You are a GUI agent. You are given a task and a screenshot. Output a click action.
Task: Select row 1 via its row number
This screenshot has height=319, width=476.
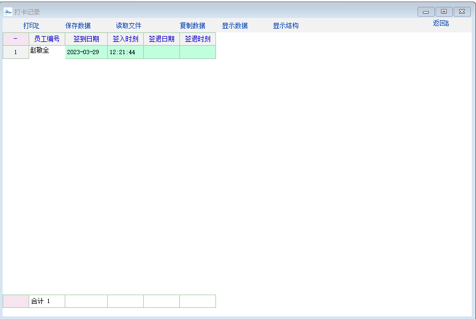pos(15,52)
